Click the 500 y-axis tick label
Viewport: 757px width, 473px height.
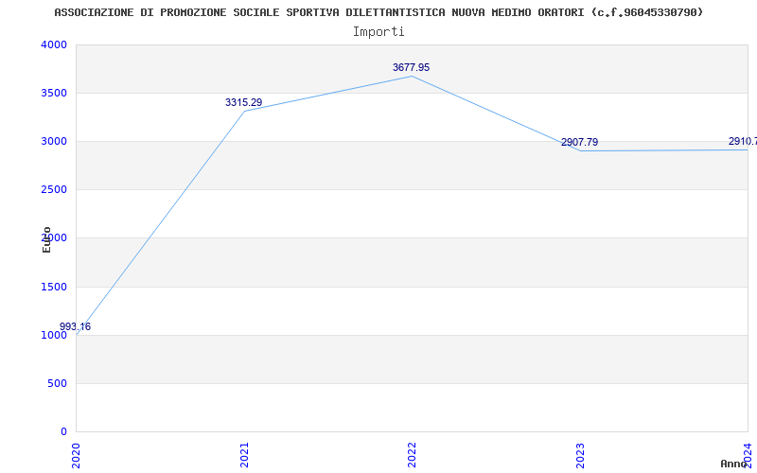(58, 384)
